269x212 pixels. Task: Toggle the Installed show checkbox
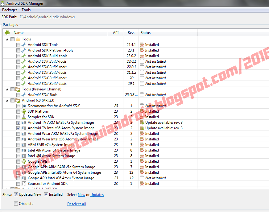(x=46, y=194)
